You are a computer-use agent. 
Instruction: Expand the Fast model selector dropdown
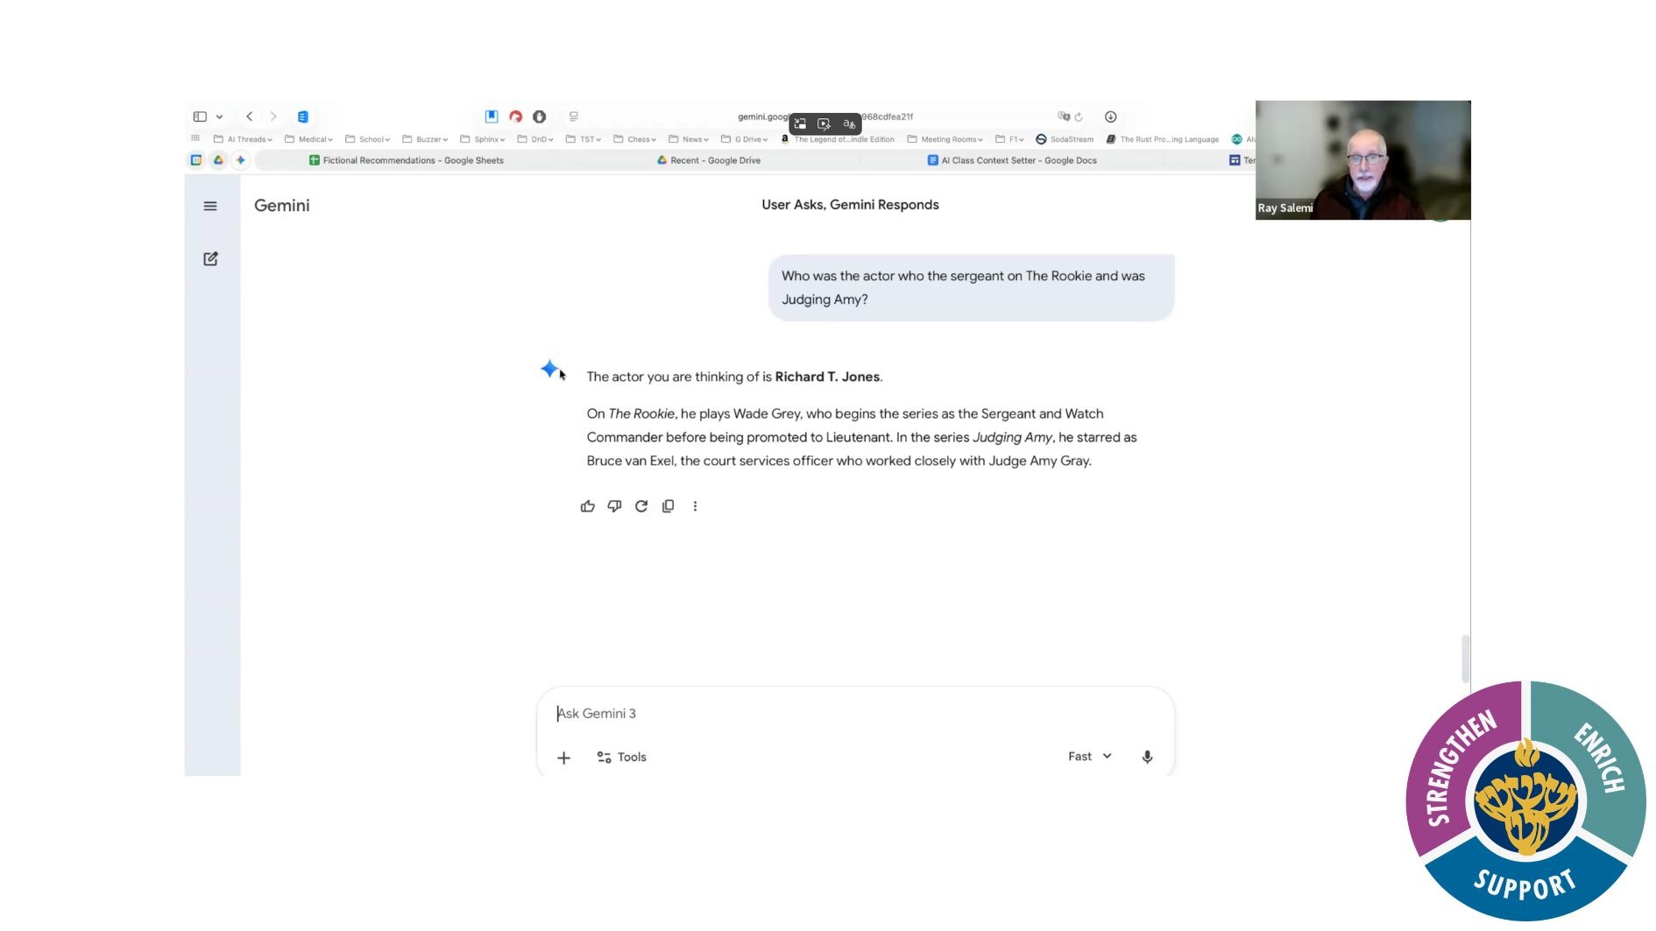pyautogui.click(x=1089, y=756)
